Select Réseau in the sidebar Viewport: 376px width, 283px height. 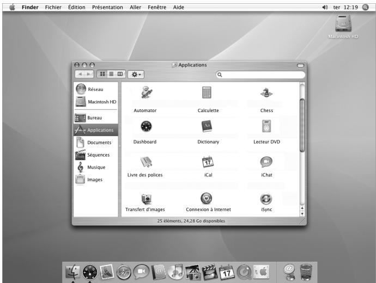point(96,89)
